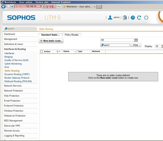Click the Find button

coord(136,45)
